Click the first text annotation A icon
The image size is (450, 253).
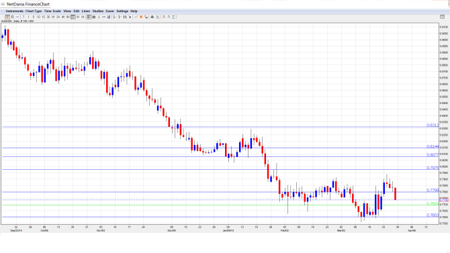point(164,17)
